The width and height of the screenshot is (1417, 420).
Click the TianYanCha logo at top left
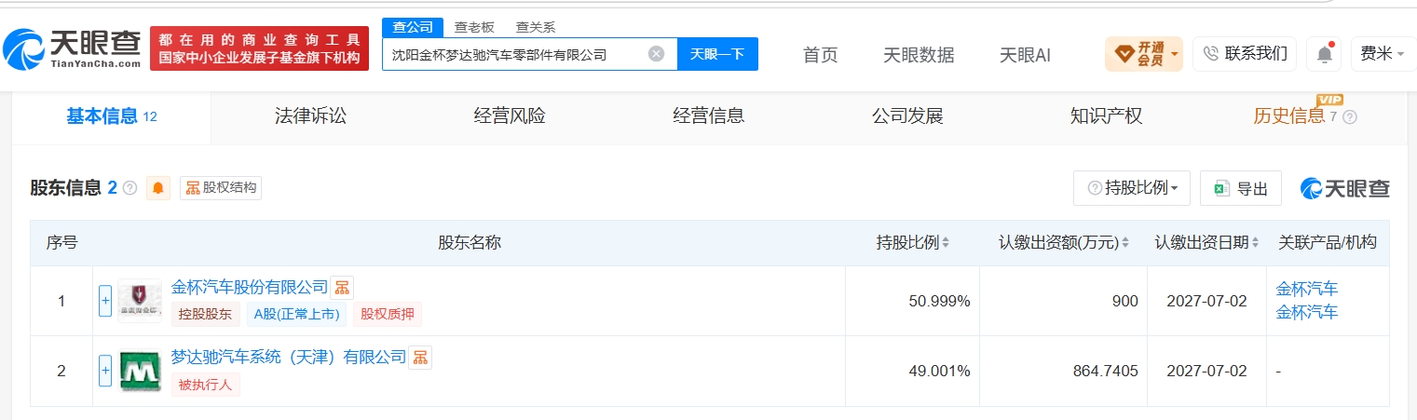tap(73, 48)
